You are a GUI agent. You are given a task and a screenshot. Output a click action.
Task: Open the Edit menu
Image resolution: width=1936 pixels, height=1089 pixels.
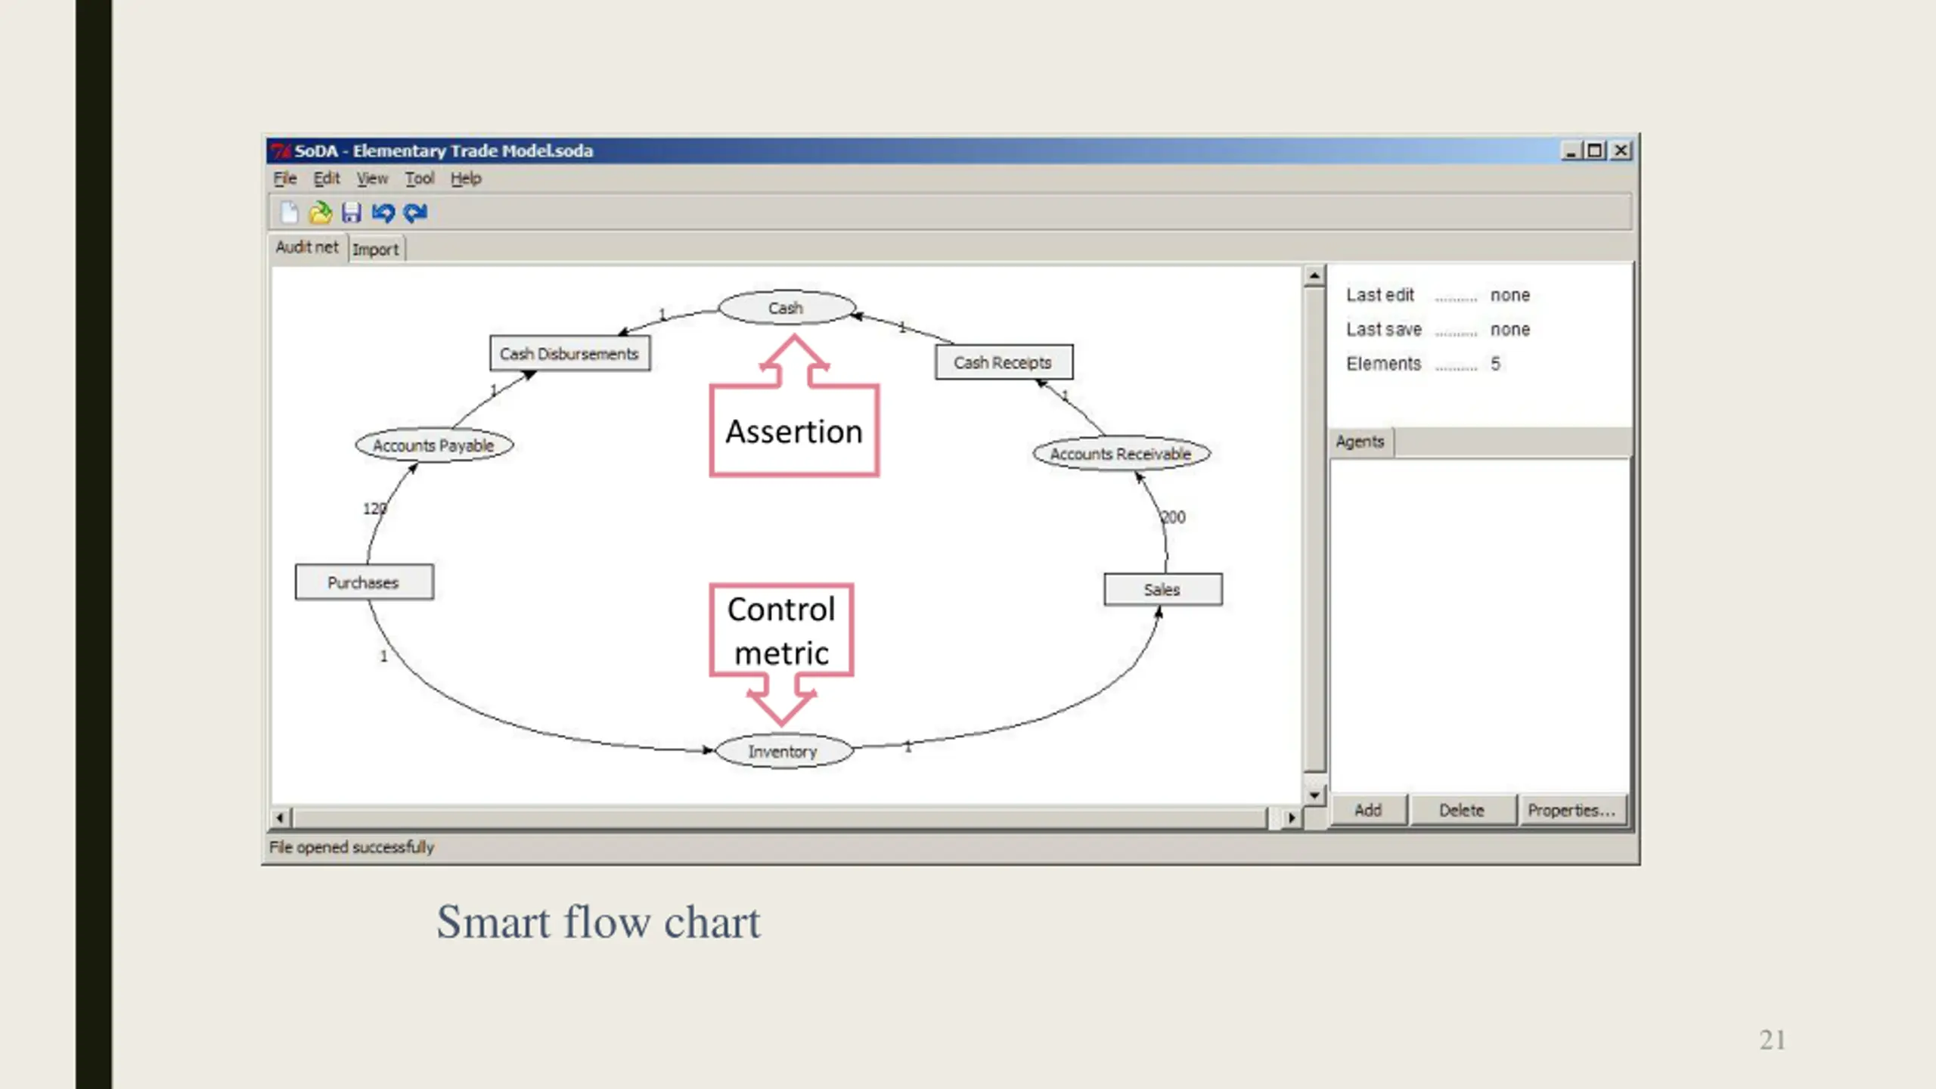click(327, 178)
